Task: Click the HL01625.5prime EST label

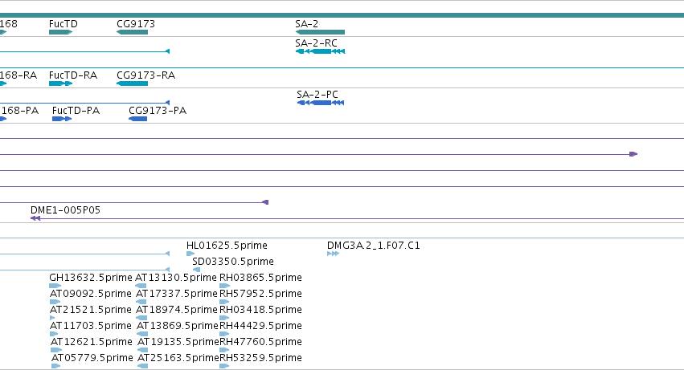Action: pyautogui.click(x=227, y=246)
